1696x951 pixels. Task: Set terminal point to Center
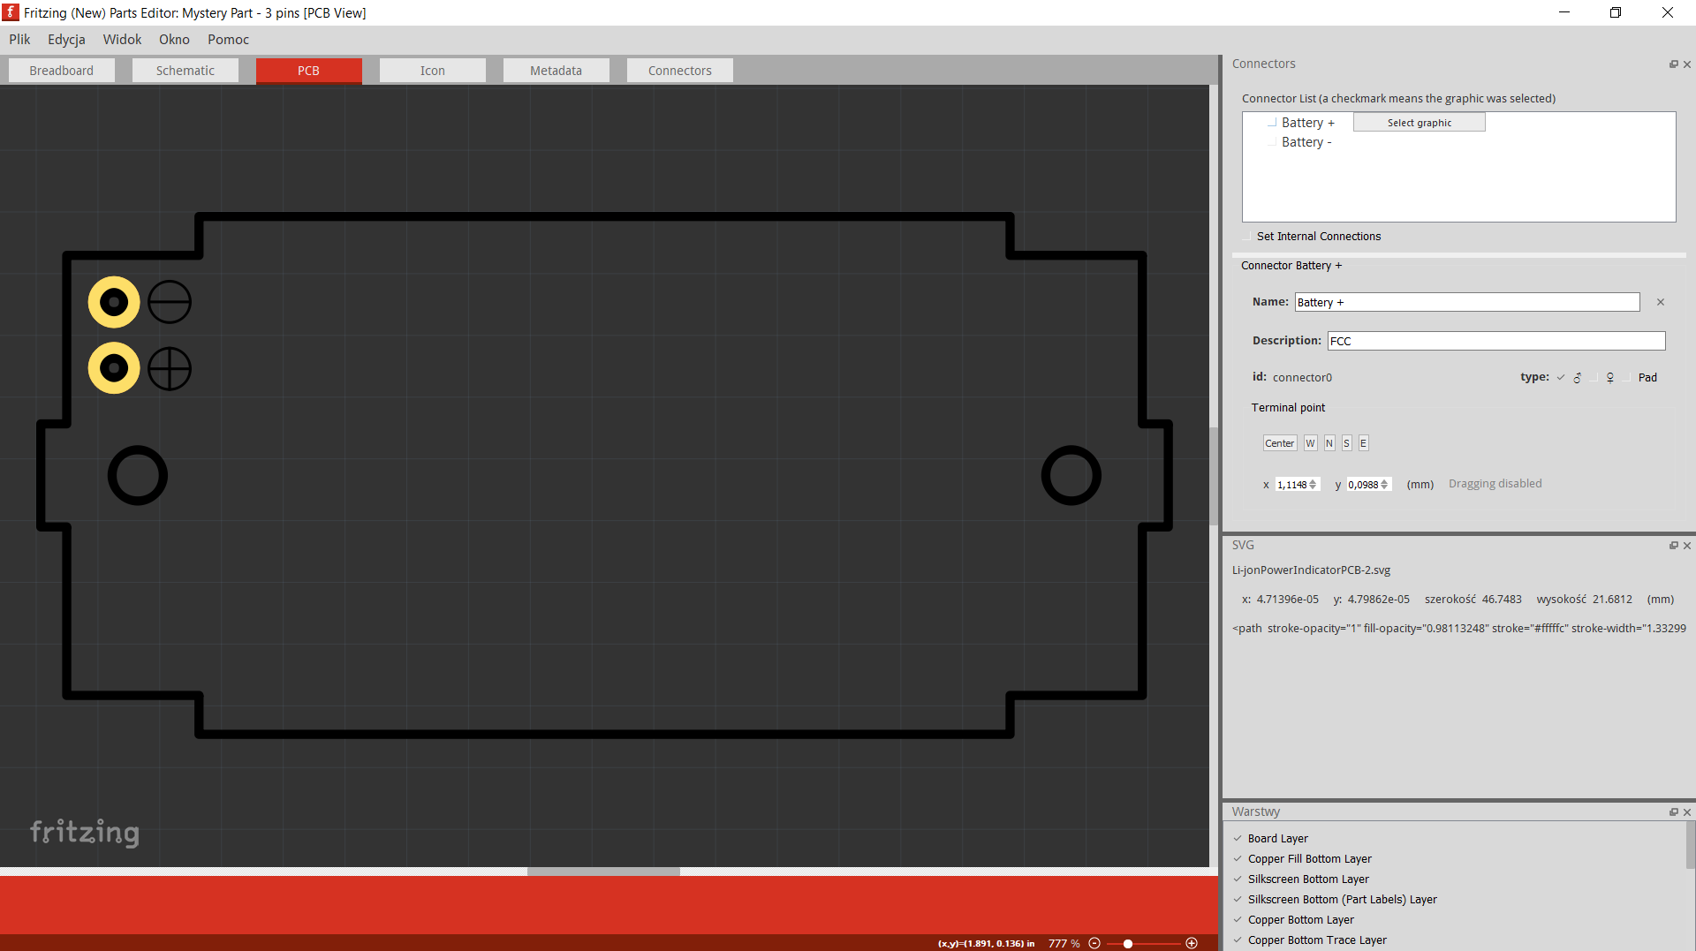click(x=1279, y=443)
